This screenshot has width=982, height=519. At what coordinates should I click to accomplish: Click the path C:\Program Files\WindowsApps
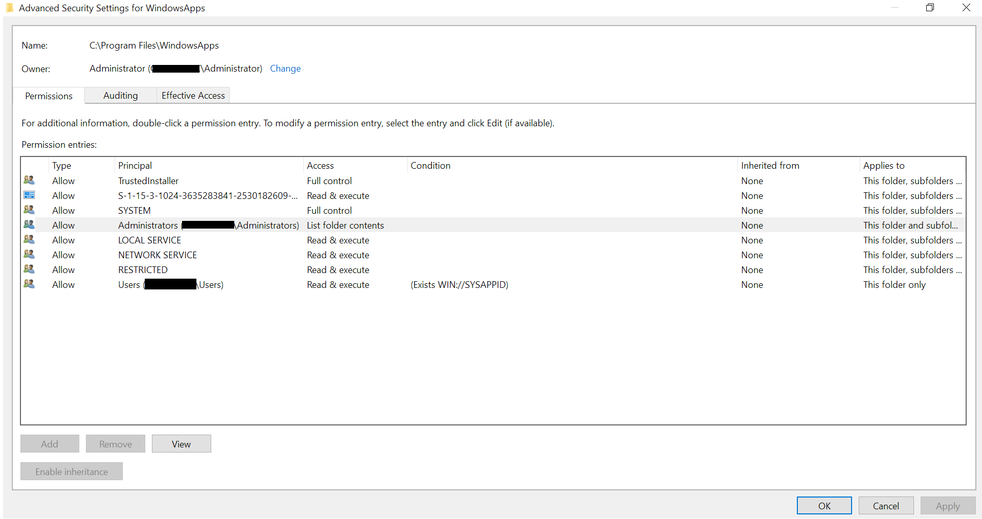[x=154, y=45]
